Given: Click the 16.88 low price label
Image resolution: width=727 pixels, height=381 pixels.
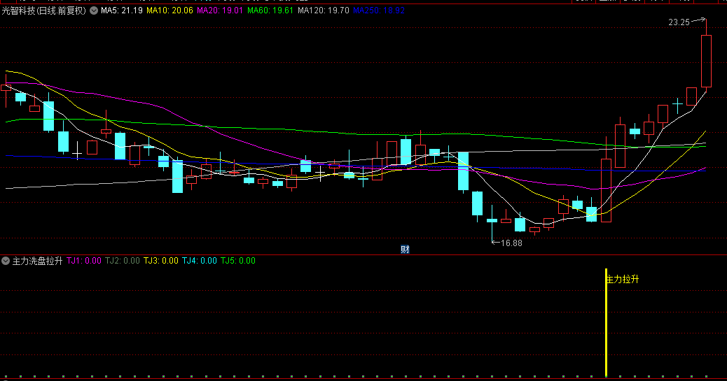Looking at the screenshot, I should (x=511, y=243).
